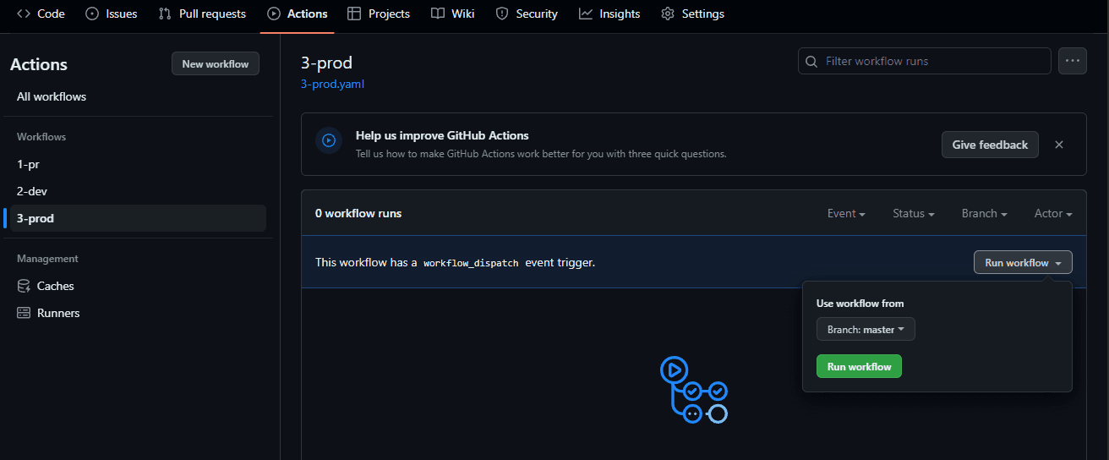Click the workflow_dispatch code label
This screenshot has height=460, width=1109.
471,263
